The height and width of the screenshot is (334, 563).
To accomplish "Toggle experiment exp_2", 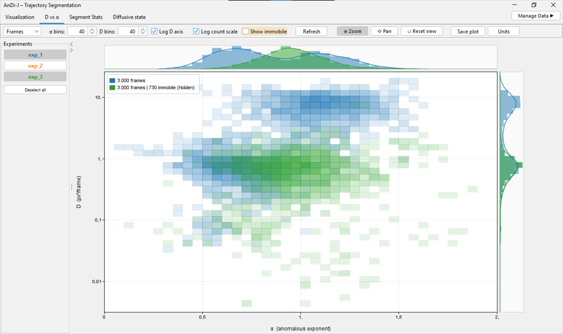I will (35, 66).
